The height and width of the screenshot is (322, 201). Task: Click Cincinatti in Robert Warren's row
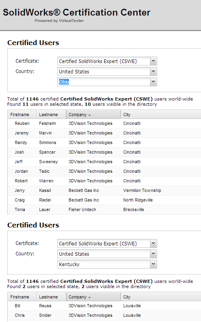pos(132,181)
